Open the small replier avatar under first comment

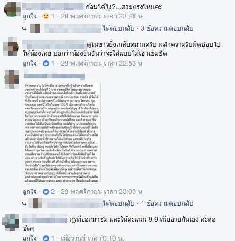[35, 28]
